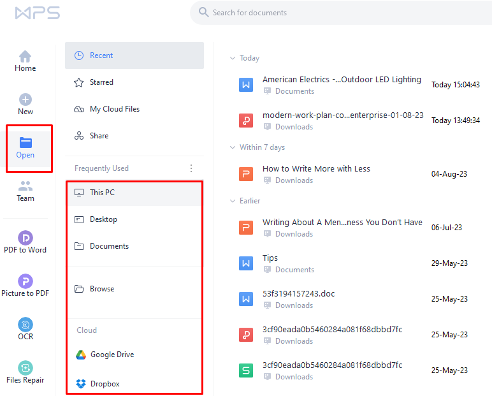Select This PC location
492x396 pixels.
(134, 193)
